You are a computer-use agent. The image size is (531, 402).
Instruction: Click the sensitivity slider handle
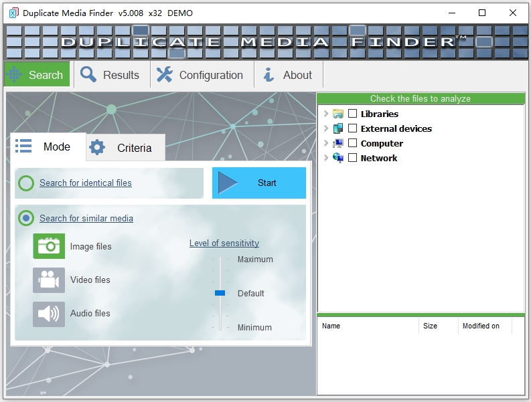pos(220,293)
